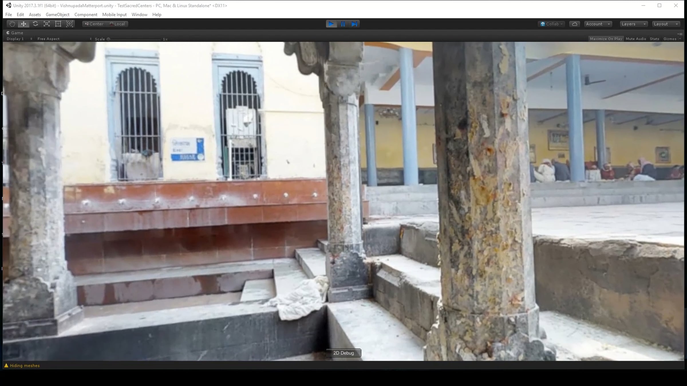
Task: Toggle Mute Audio option
Action: pos(636,39)
